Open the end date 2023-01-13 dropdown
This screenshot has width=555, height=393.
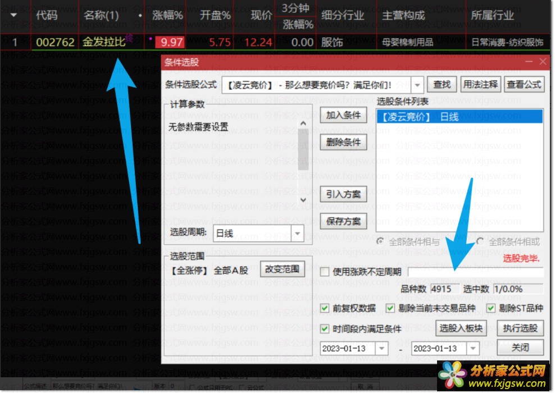473,349
